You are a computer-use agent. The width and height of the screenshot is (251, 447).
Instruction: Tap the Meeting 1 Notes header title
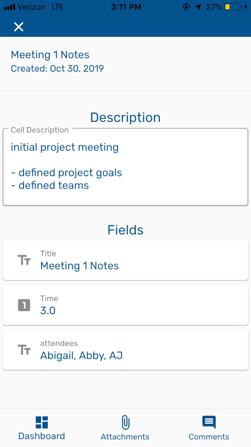click(x=50, y=55)
